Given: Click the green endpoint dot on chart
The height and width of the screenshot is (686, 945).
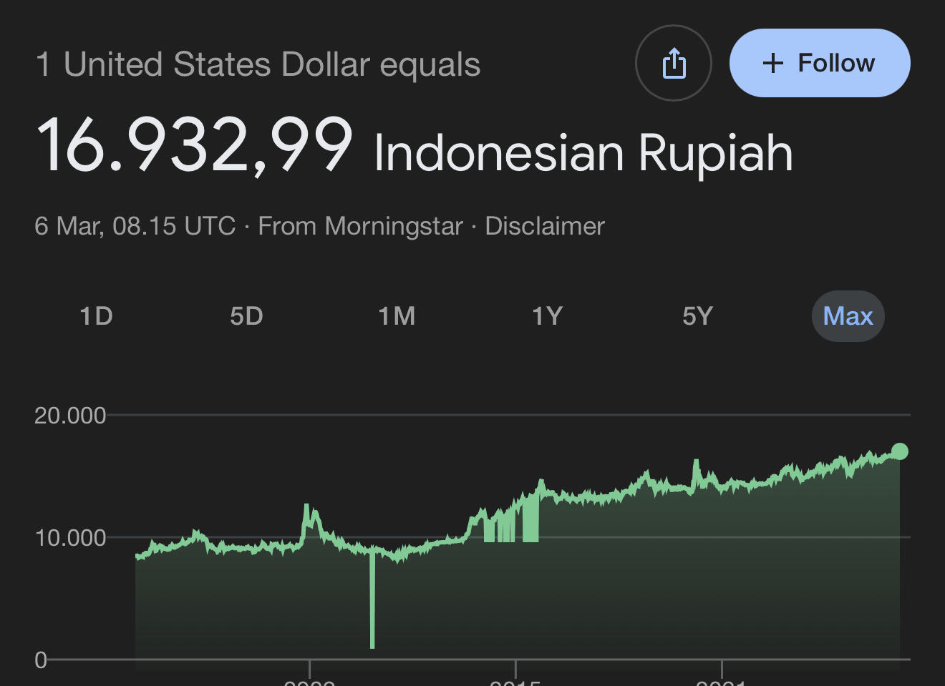Looking at the screenshot, I should coord(900,451).
